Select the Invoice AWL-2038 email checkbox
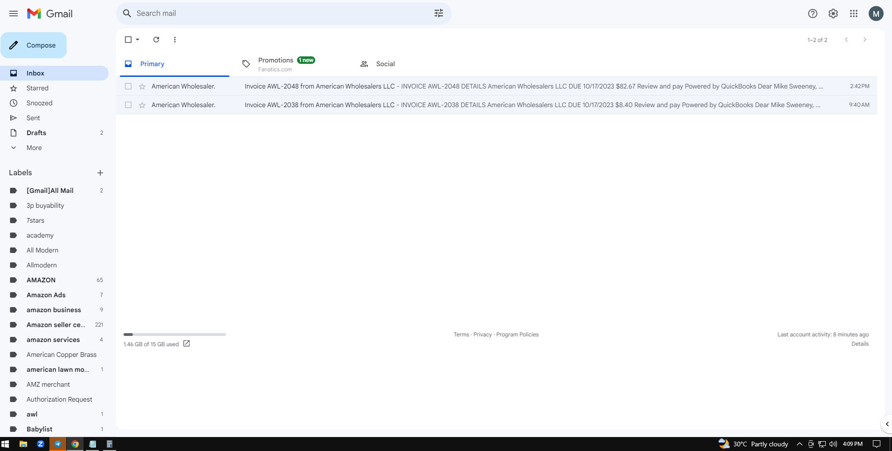The image size is (892, 451). coord(128,105)
